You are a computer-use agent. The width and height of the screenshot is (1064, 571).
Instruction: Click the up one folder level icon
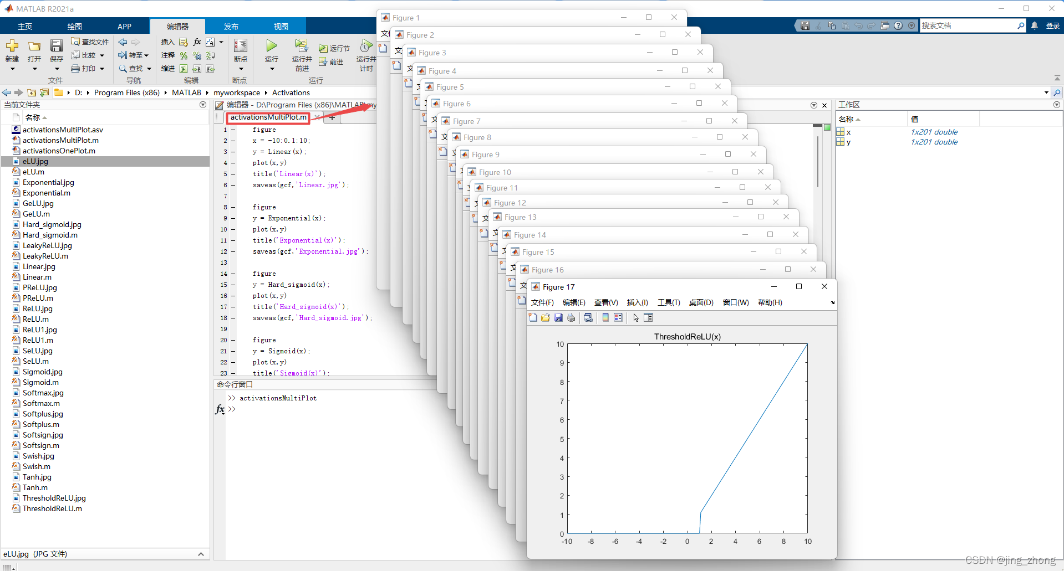coord(32,92)
